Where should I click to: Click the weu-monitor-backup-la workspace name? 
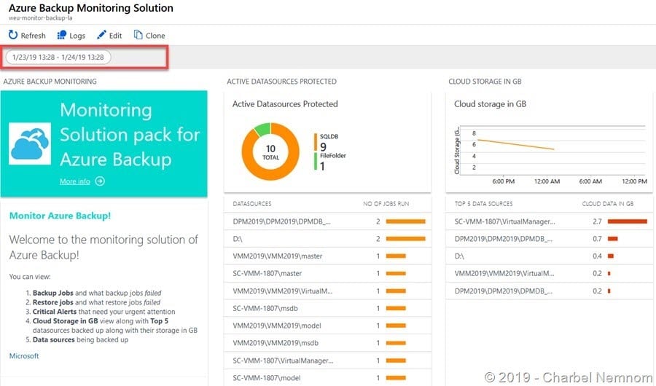coord(41,18)
